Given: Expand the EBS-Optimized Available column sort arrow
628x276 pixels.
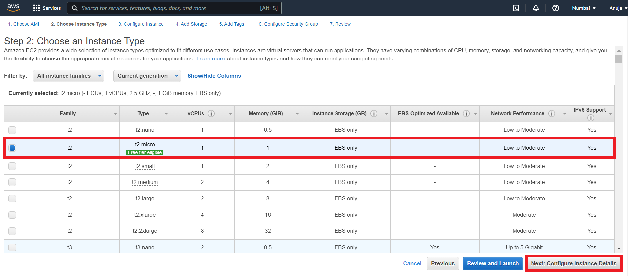Looking at the screenshot, I should tap(475, 114).
